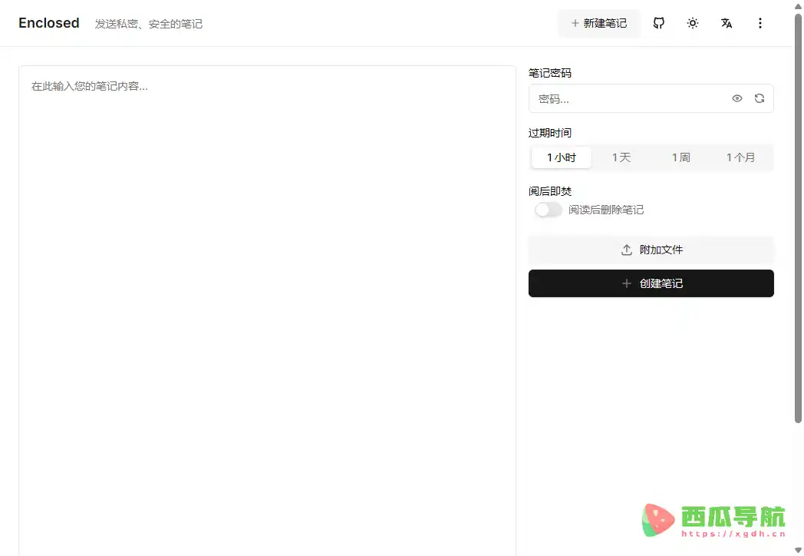This screenshot has width=804, height=556.
Task: Click the page vertical scrollbar thumb
Action: (x=798, y=218)
